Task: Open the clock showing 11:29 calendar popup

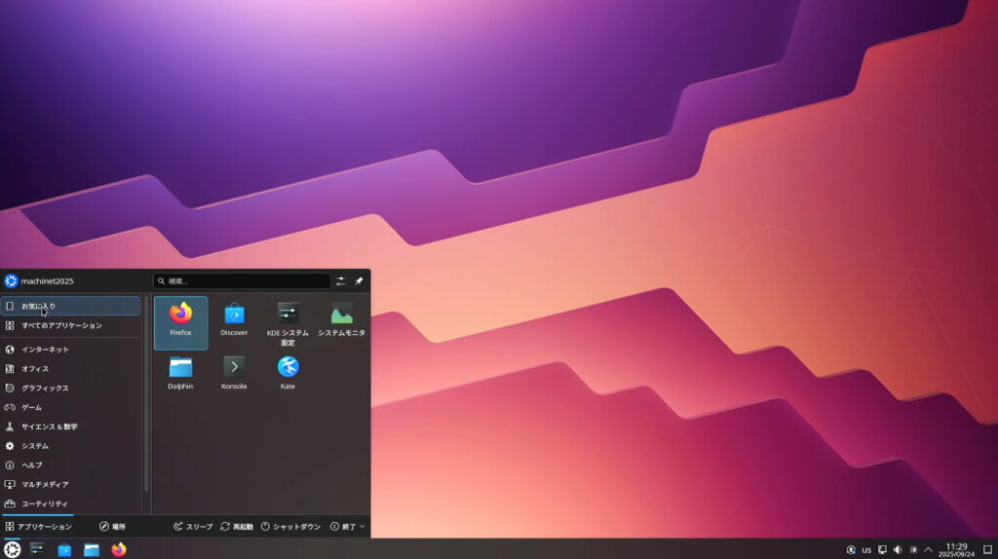Action: pyautogui.click(x=956, y=550)
